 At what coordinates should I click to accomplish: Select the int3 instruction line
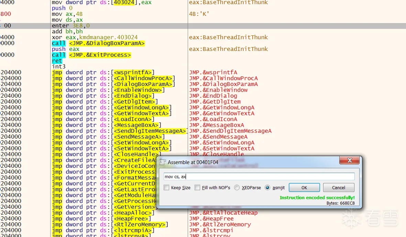(59, 67)
